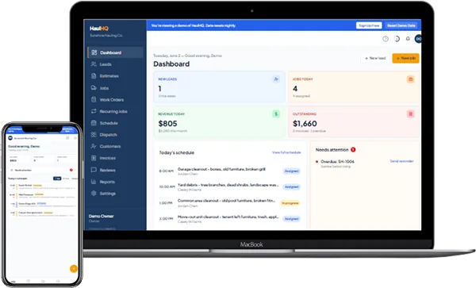Click the Work Orders clipboard icon

[x=94, y=99]
